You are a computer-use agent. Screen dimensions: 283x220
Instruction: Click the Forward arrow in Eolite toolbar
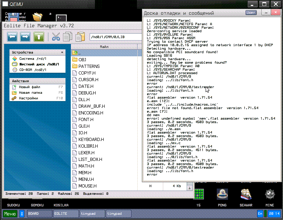point(25,36)
